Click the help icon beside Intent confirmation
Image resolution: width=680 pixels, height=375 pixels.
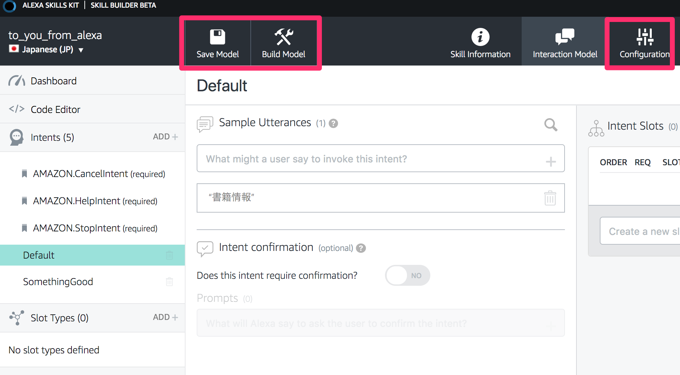point(361,248)
